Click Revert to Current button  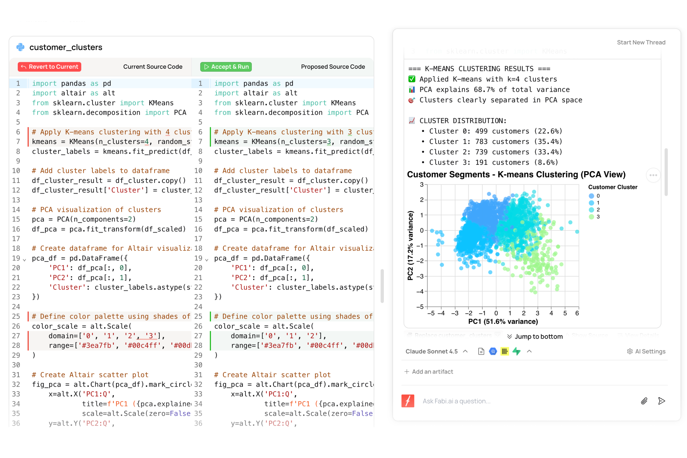(x=49, y=67)
